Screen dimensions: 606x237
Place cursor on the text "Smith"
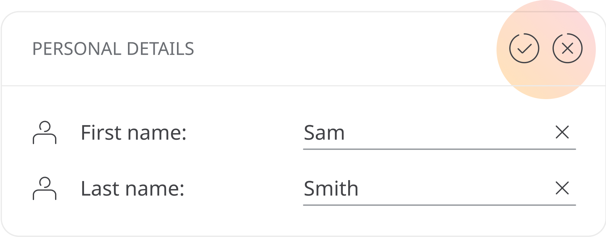click(x=331, y=188)
